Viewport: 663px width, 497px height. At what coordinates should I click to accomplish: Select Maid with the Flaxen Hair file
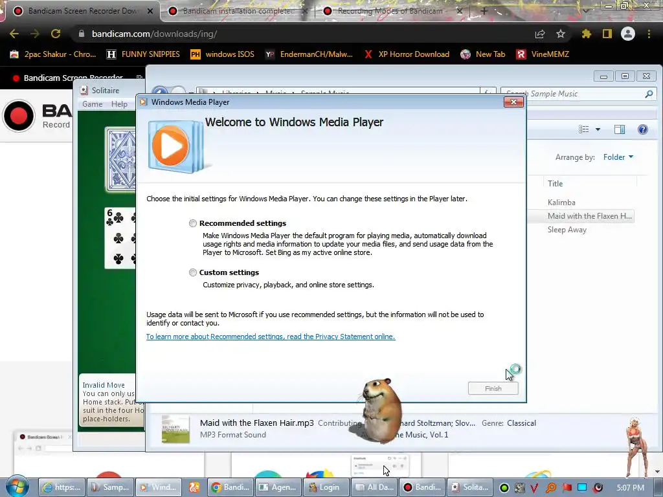(589, 216)
